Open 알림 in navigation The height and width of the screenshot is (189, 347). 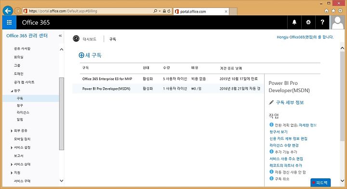20,120
